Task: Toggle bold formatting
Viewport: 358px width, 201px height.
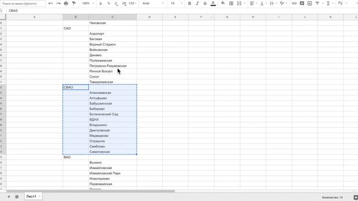Action: pos(190,3)
